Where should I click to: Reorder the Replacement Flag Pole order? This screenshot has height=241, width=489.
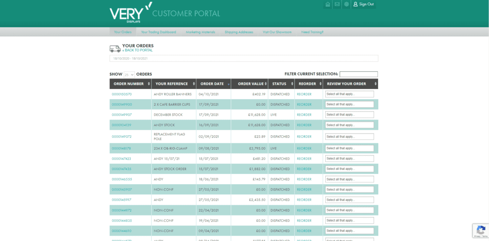coord(304,137)
